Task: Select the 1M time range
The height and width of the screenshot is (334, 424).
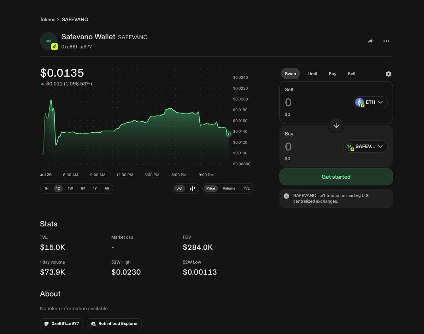Action: [x=83, y=188]
